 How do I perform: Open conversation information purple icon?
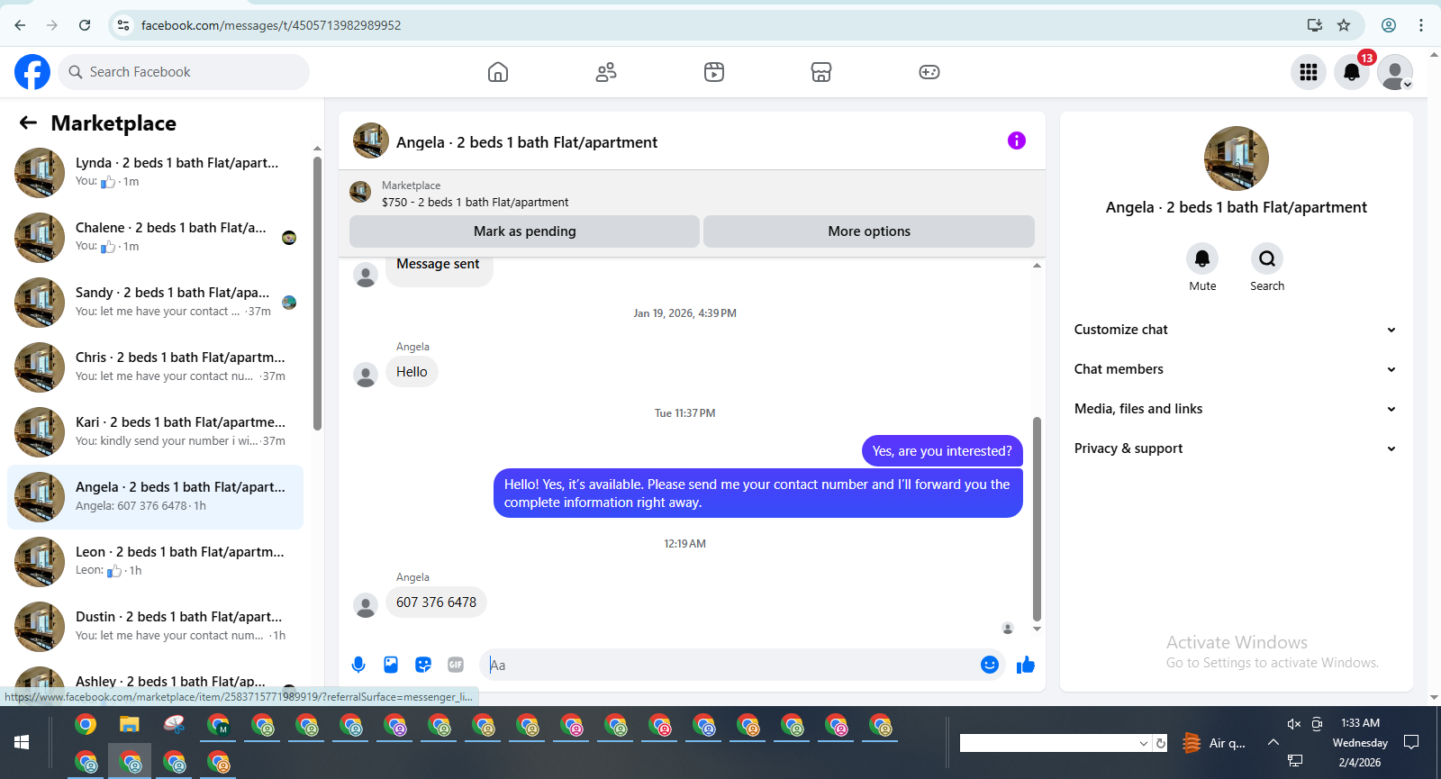[1017, 140]
